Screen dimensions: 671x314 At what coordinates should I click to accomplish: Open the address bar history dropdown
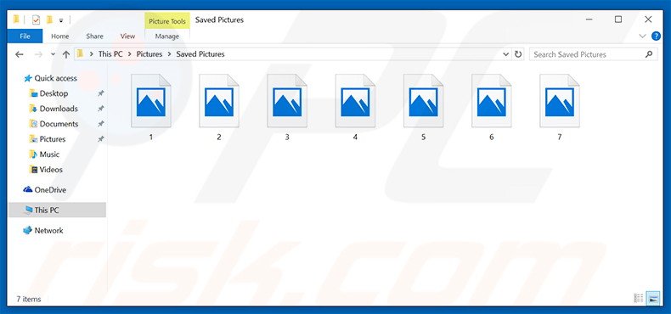(506, 54)
